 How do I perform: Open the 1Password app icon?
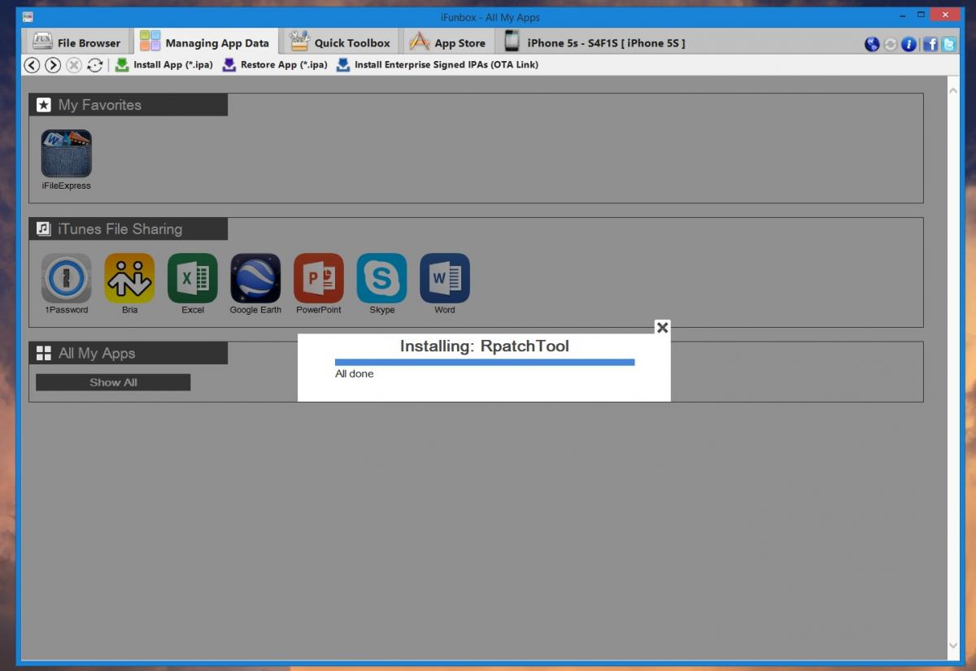coord(67,278)
